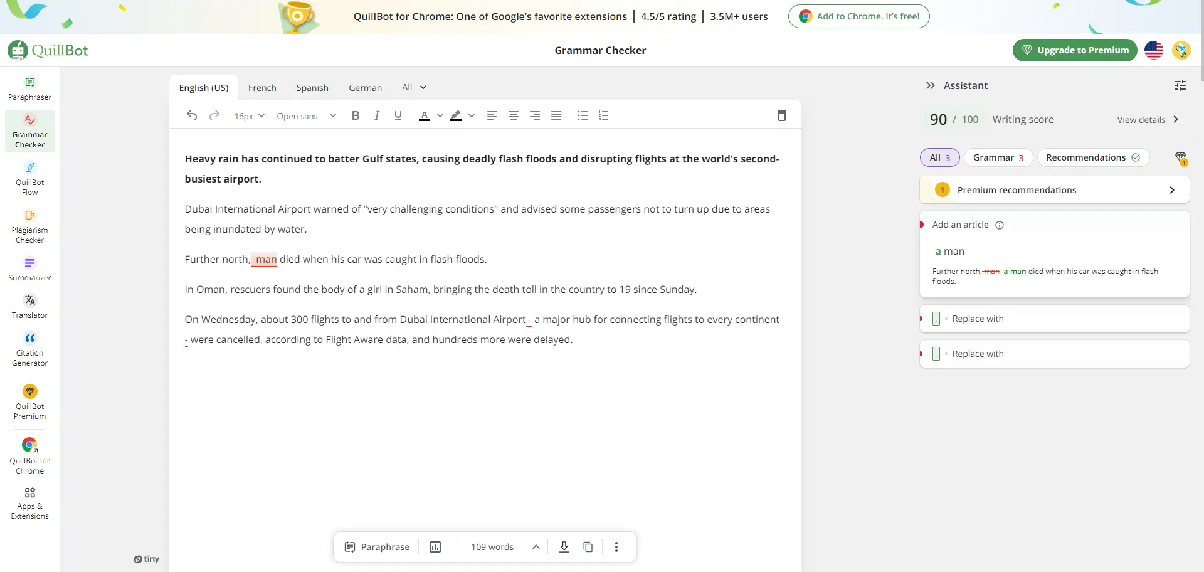Open the Citation Generator tool
The height and width of the screenshot is (572, 1204).
pos(29,349)
